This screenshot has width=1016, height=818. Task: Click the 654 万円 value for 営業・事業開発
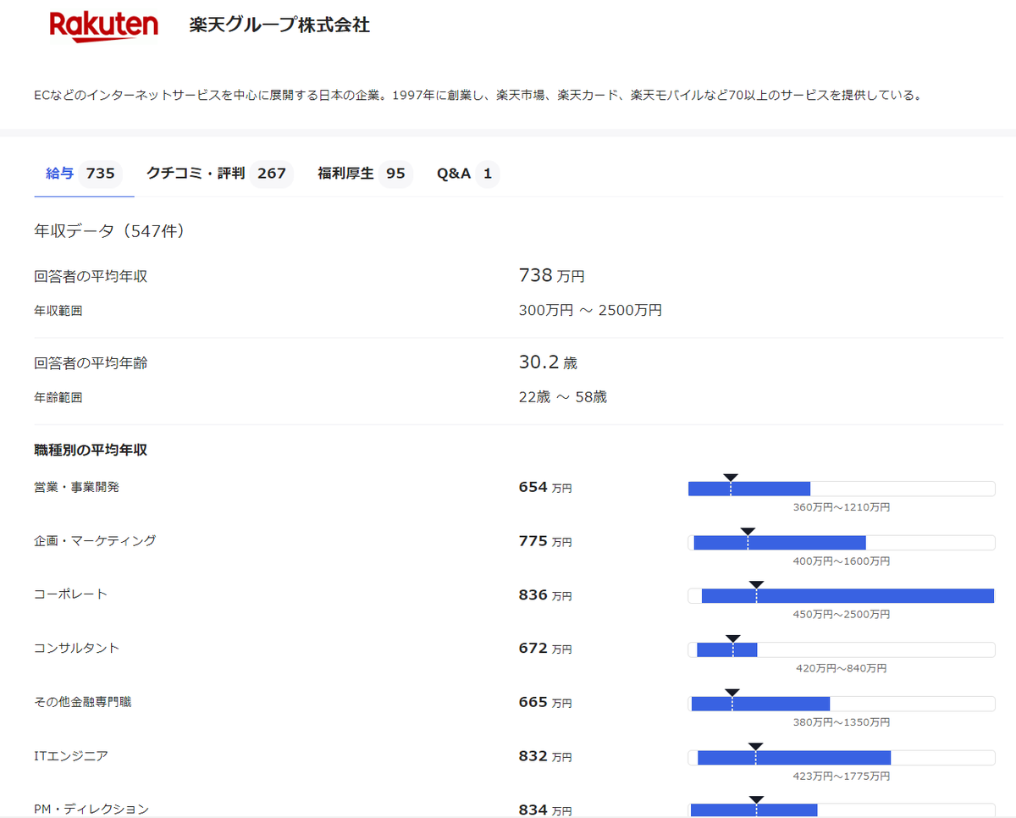coord(545,488)
